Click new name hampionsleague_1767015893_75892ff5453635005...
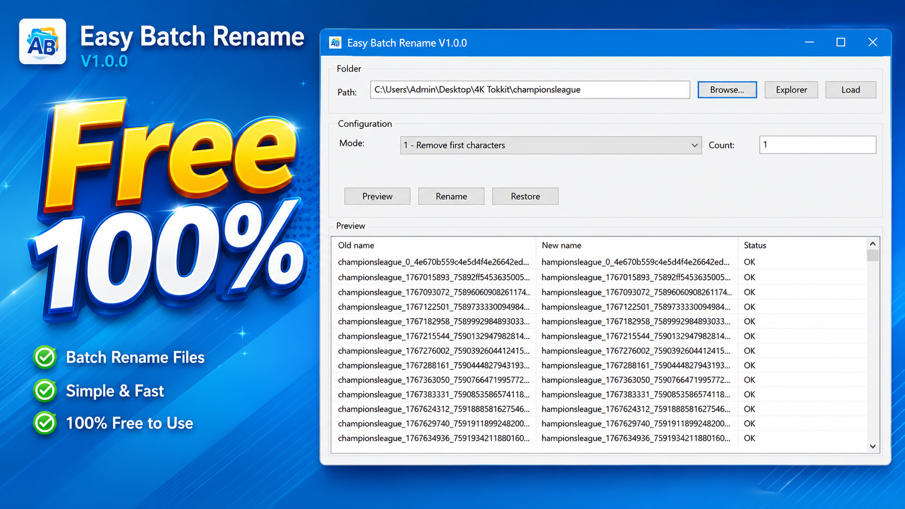This screenshot has width=905, height=509. 636,277
